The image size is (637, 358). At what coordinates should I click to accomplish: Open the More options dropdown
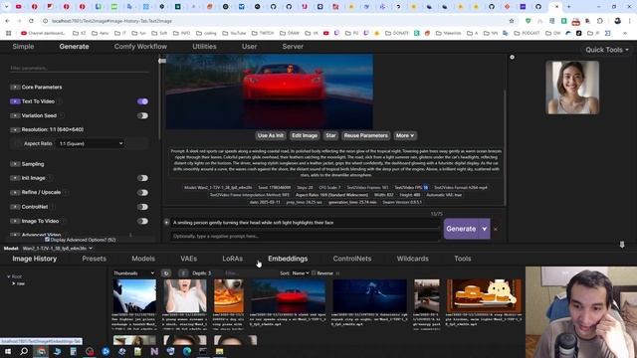click(x=405, y=135)
